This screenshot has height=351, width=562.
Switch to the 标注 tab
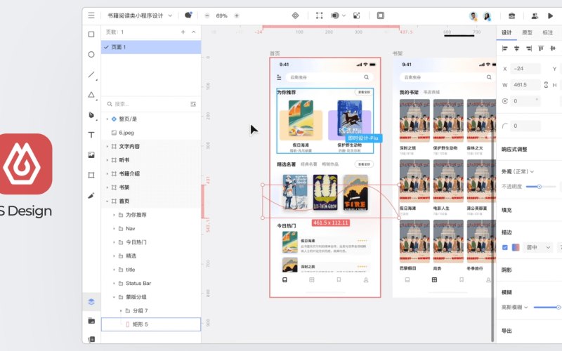click(547, 32)
